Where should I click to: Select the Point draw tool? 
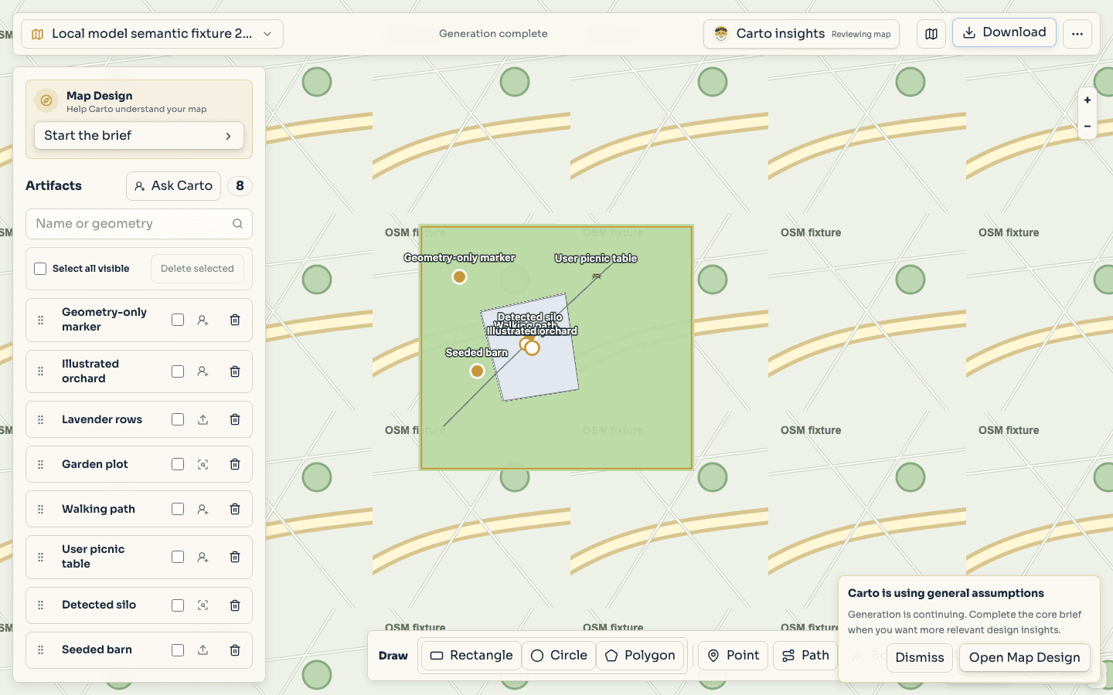tap(733, 656)
